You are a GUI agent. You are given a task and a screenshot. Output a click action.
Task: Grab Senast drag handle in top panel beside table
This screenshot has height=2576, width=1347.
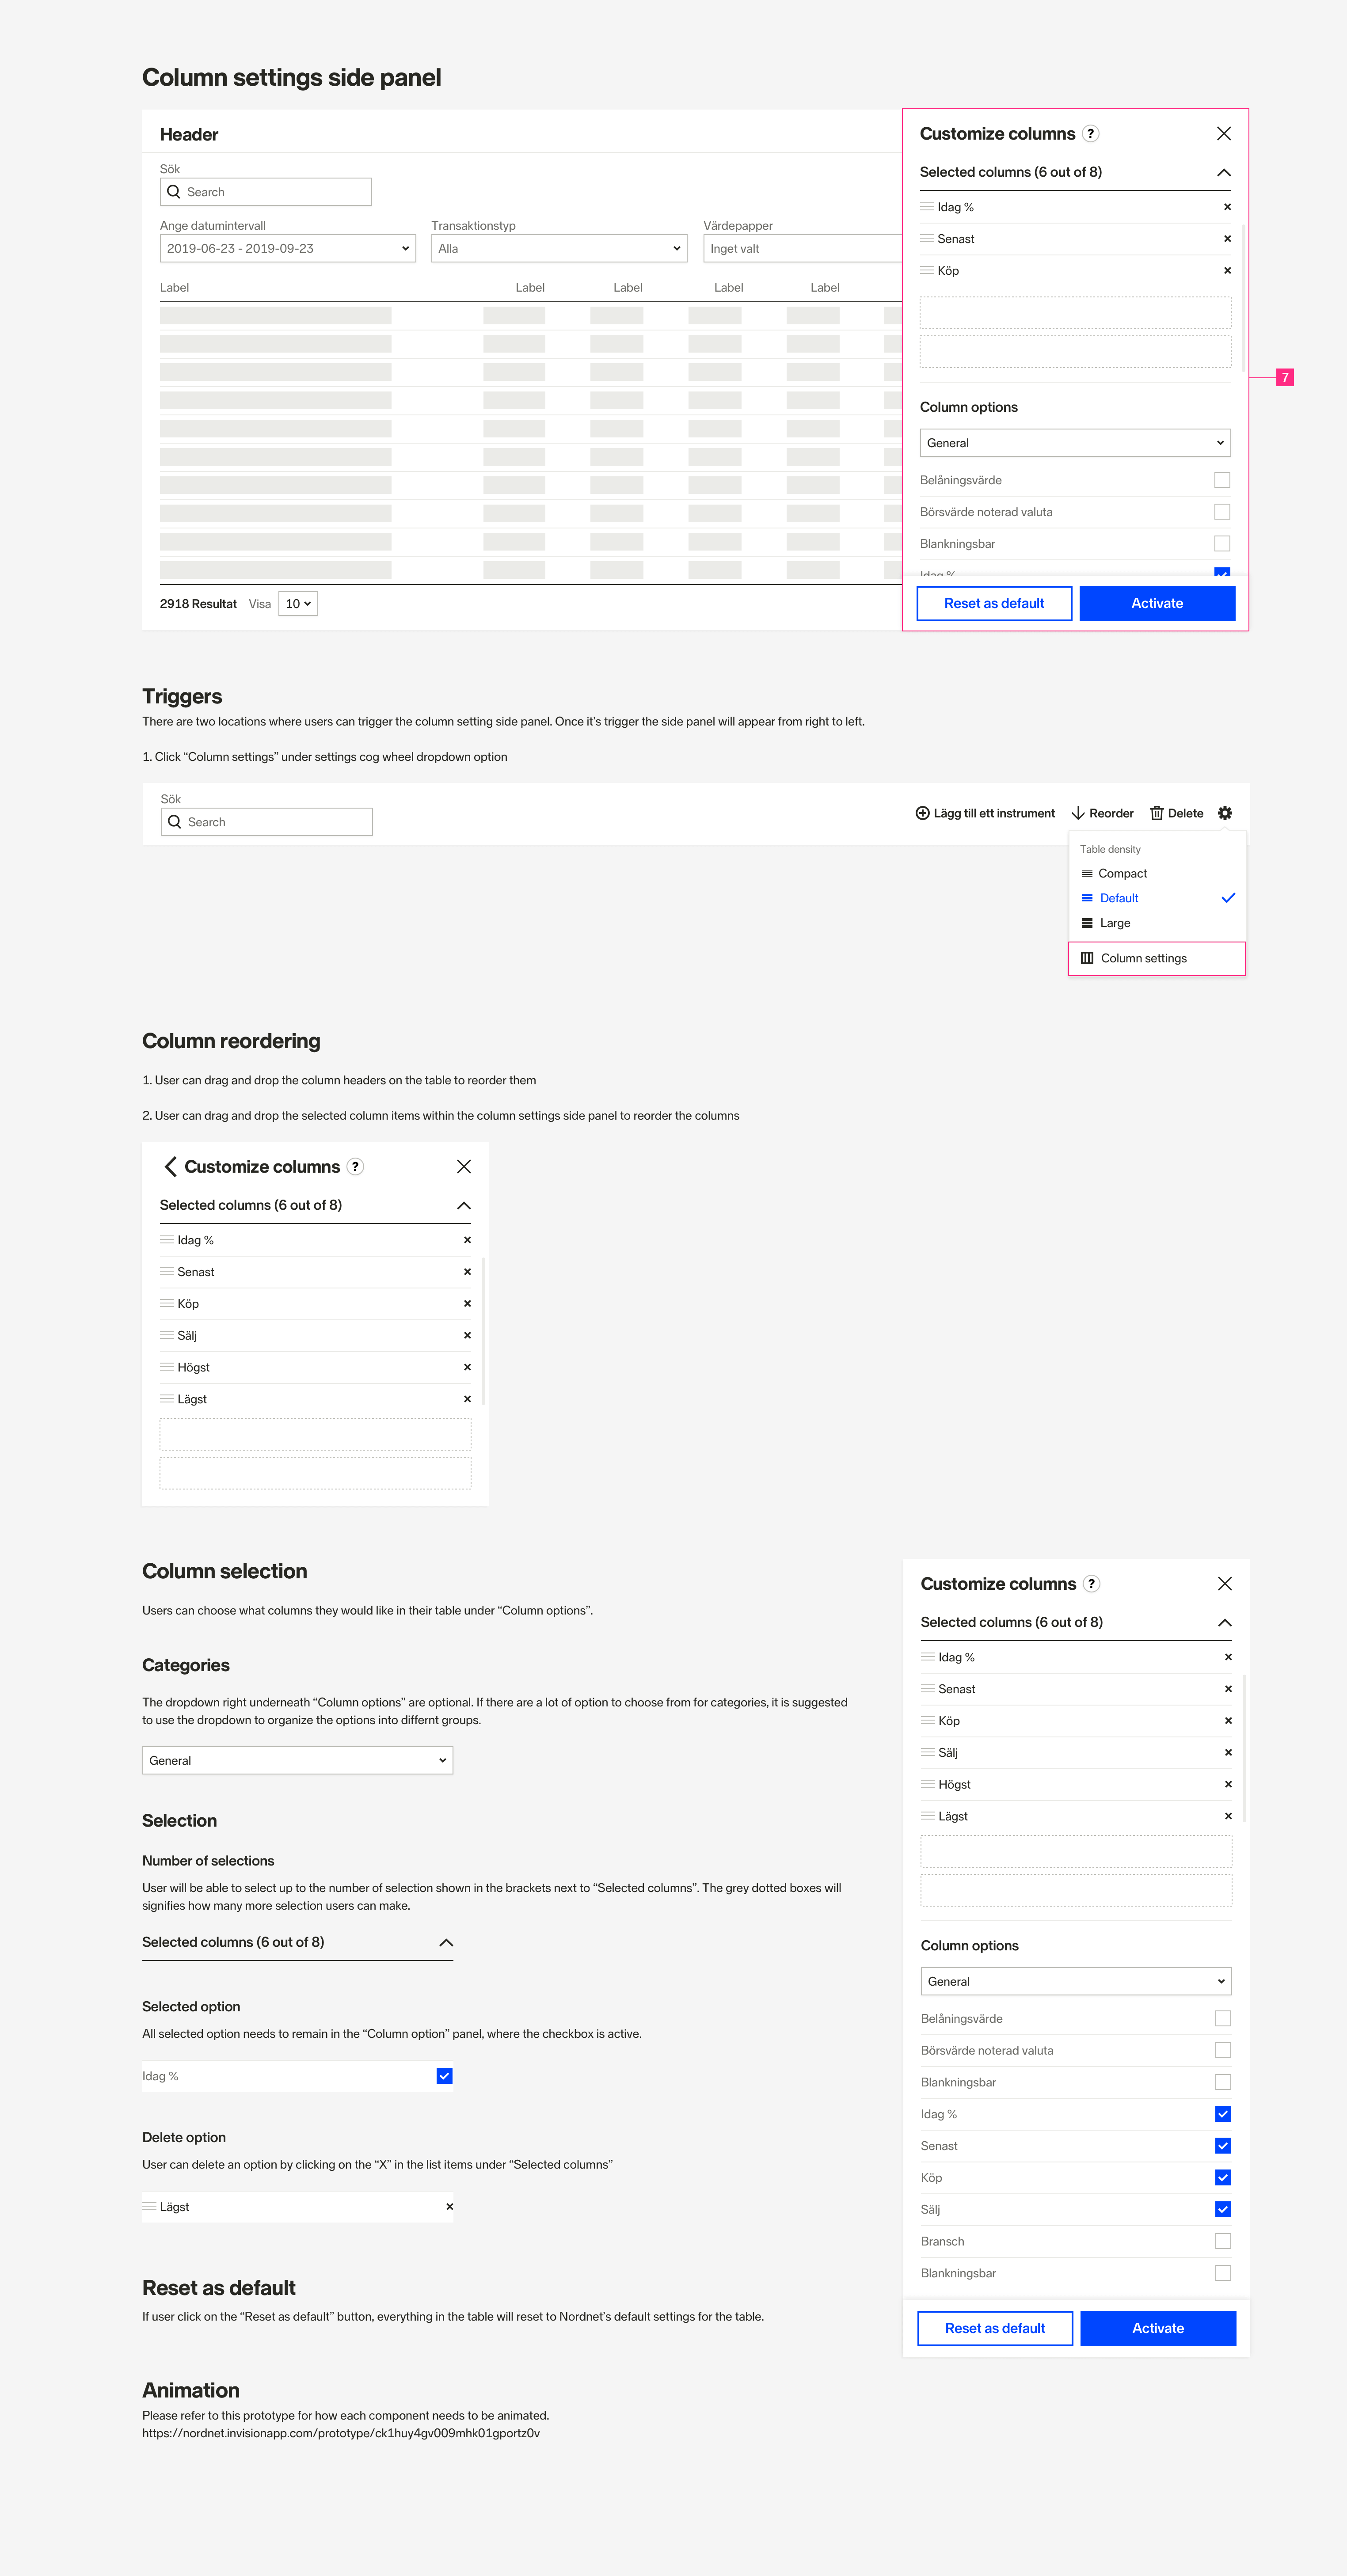pos(927,239)
